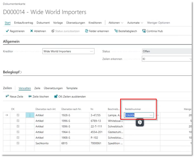Image resolution: width=195 pixels, height=158 pixels.
Task: Collapse the Allgemein section header
Action: pyautogui.click(x=11, y=41)
